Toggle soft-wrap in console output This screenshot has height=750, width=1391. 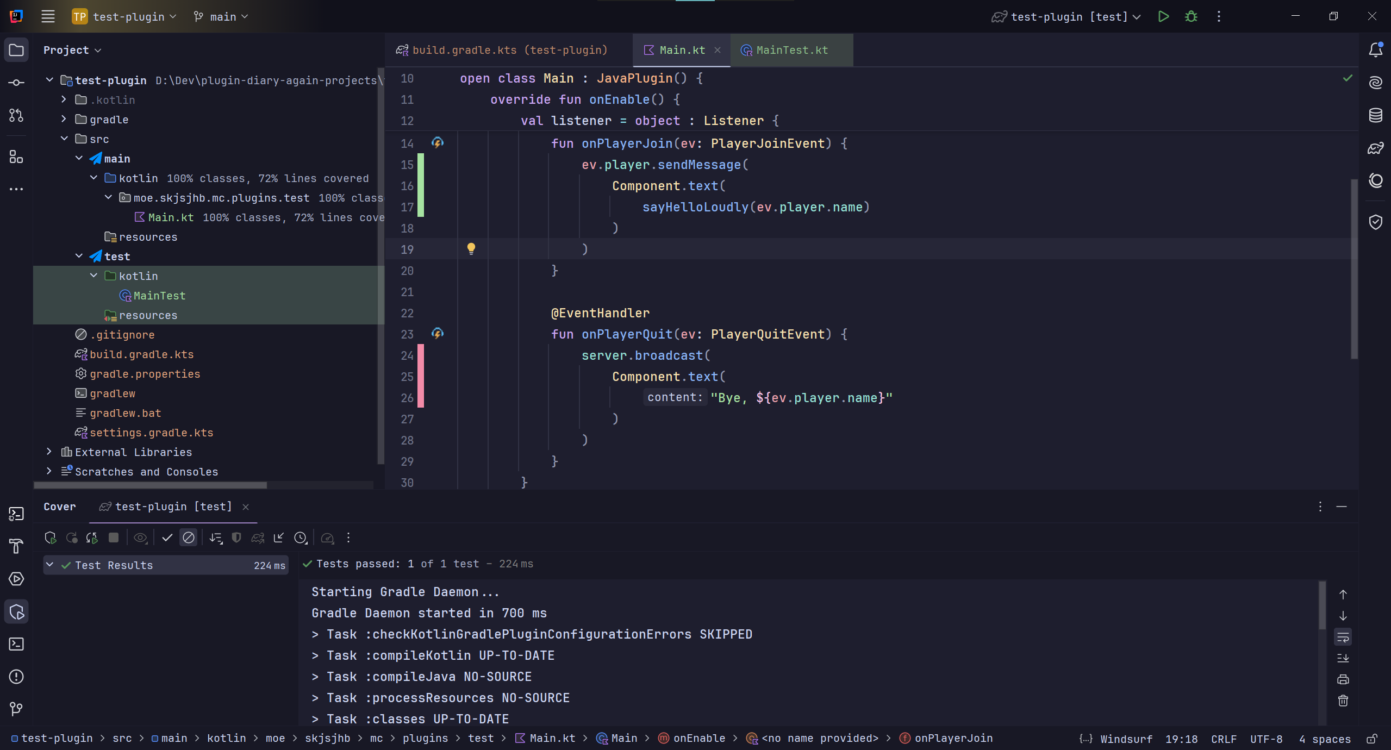(1343, 637)
